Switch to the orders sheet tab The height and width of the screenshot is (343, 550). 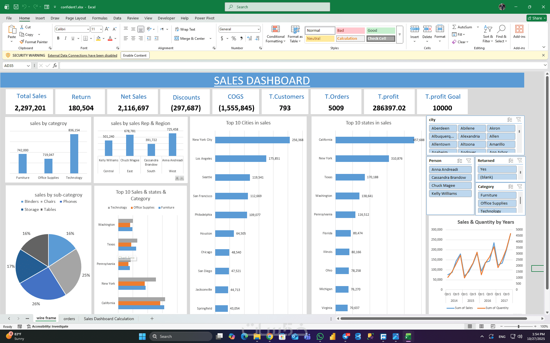coord(69,319)
